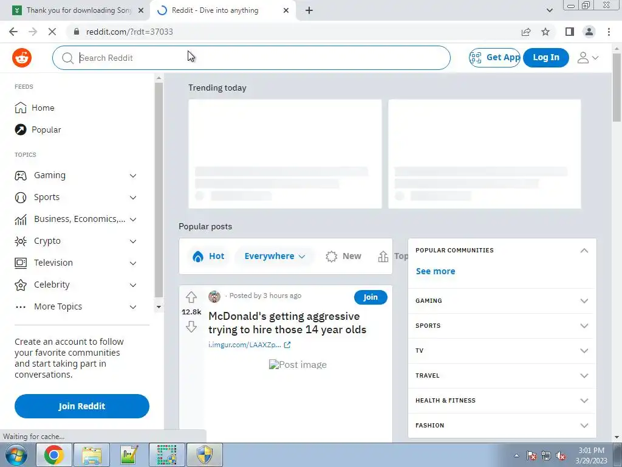Expand TV communities section

coord(584,351)
